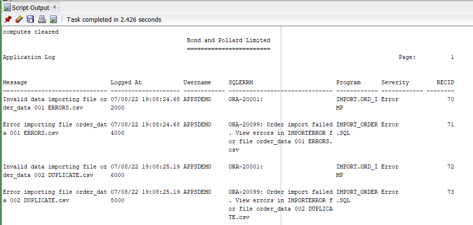Click the Severity column header
Screen dimensions: 473x225
click(395, 82)
